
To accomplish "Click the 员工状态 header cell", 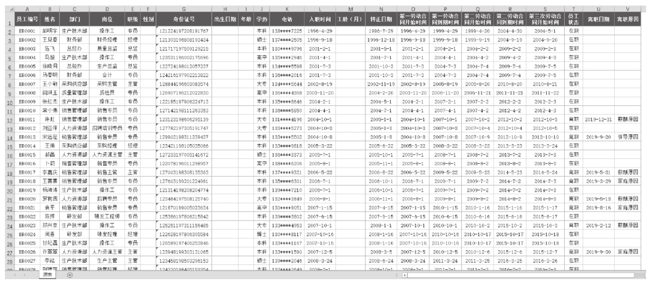I will coord(573,20).
